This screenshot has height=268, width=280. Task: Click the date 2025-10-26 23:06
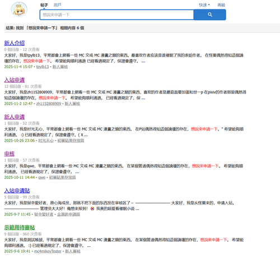coord(20,140)
